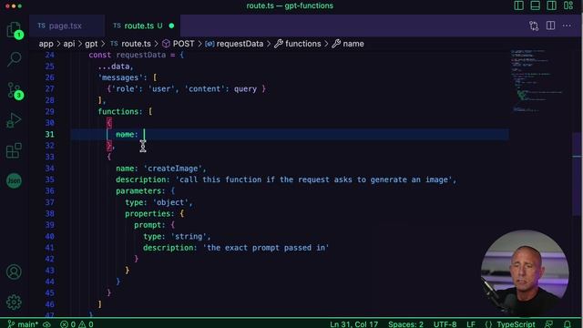Screen dimensions: 583x328
Task: Select 'app' in the breadcrumb
Action: 46,44
